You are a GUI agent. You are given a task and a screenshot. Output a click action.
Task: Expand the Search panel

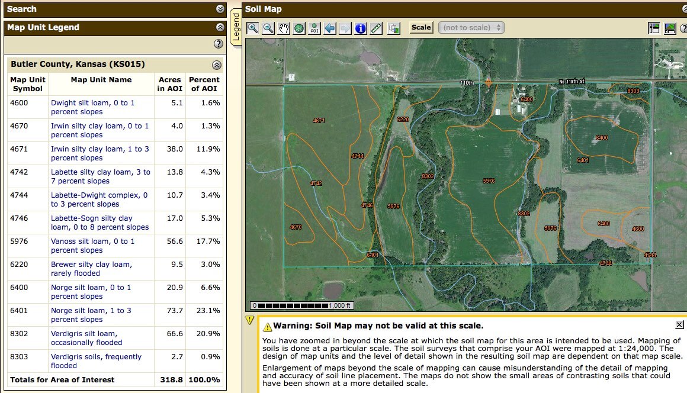220,9
